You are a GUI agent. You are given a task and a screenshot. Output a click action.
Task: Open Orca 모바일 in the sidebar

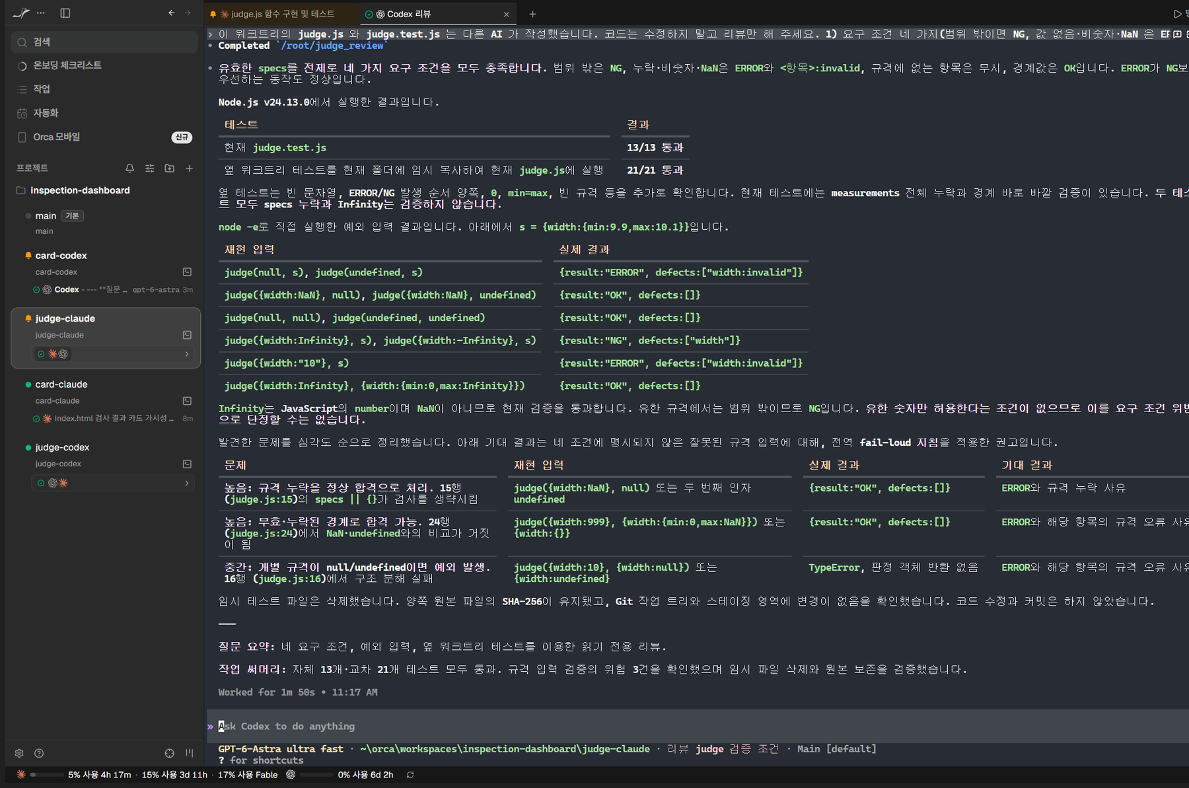tap(104, 137)
